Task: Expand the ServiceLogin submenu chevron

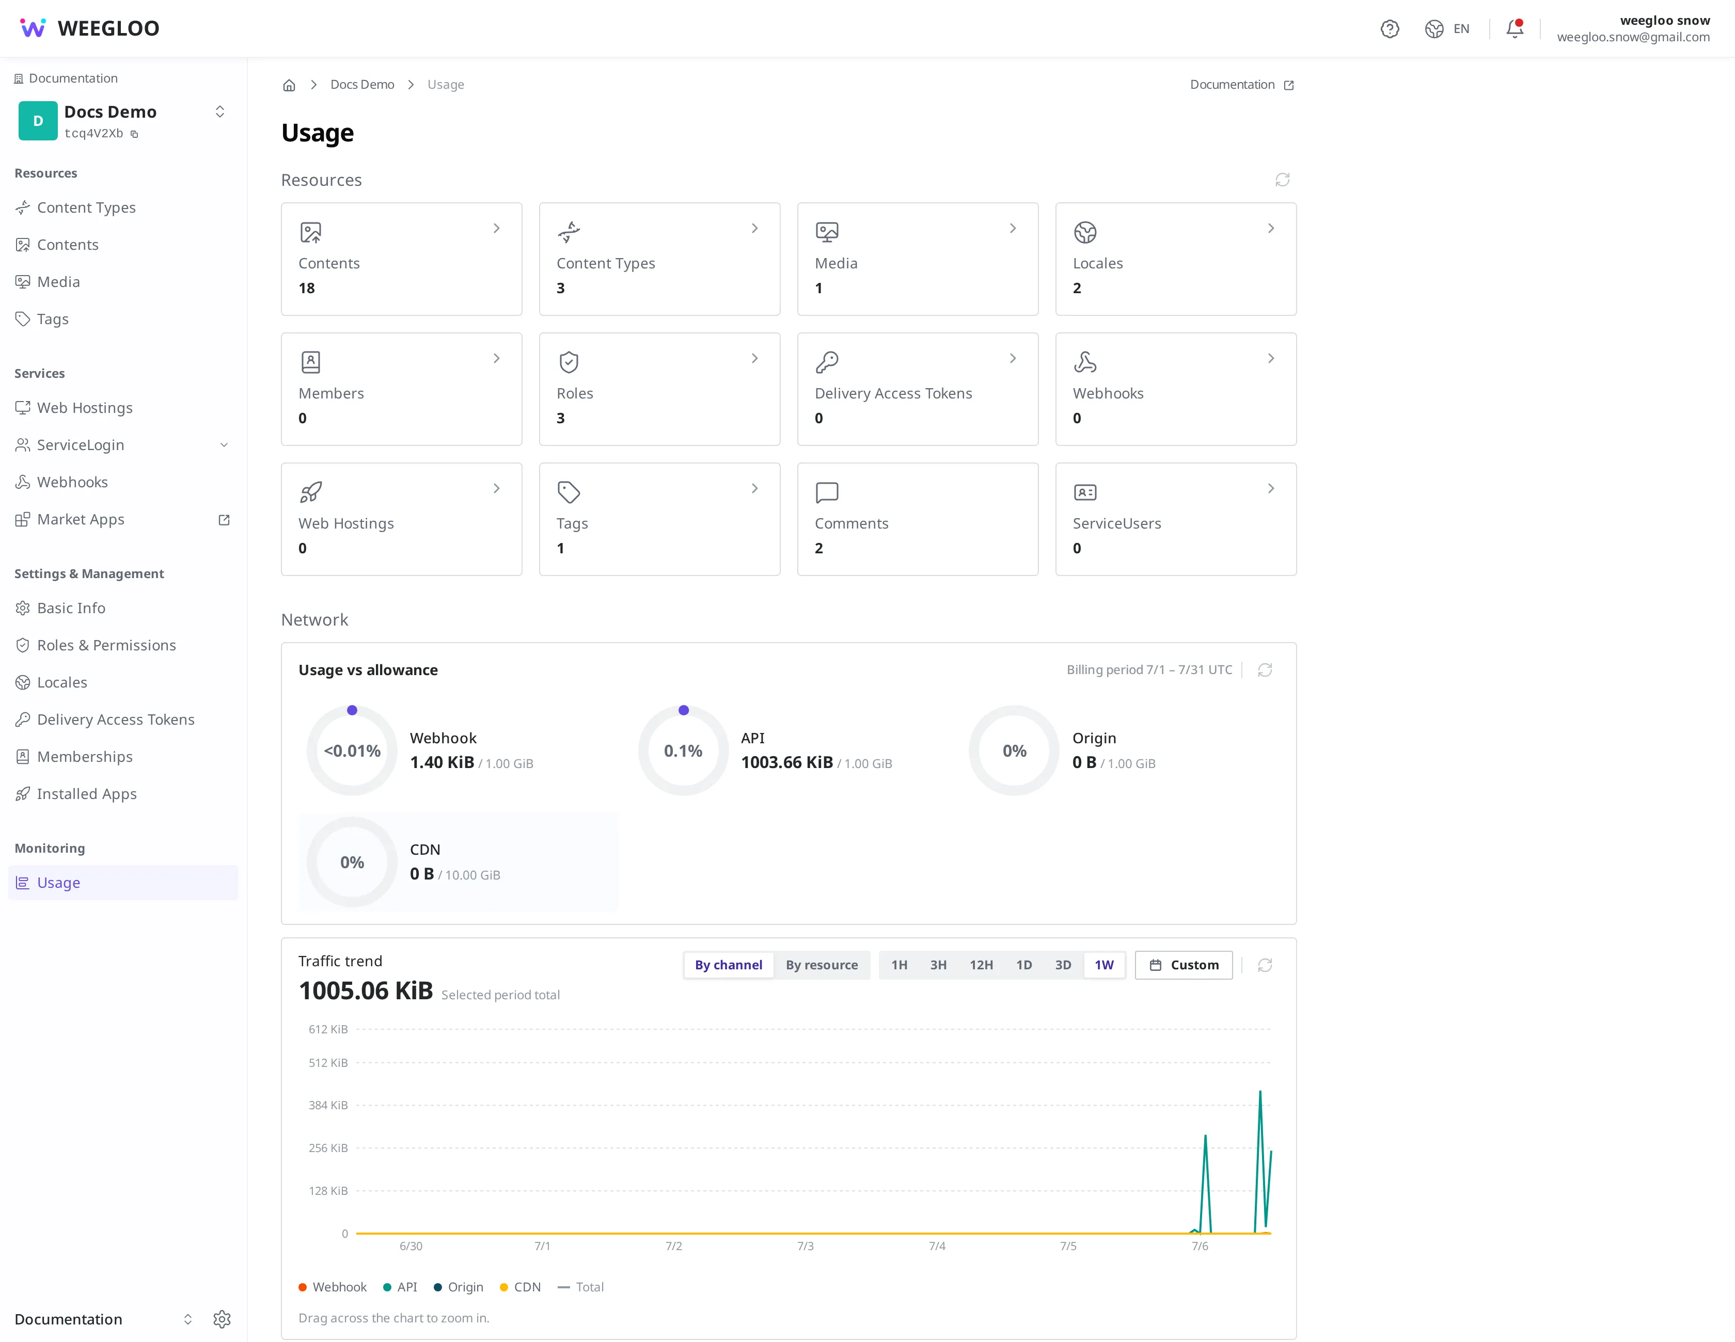Action: (x=224, y=445)
